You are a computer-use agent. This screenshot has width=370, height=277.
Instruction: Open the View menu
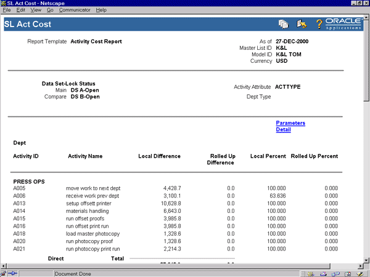(36, 10)
